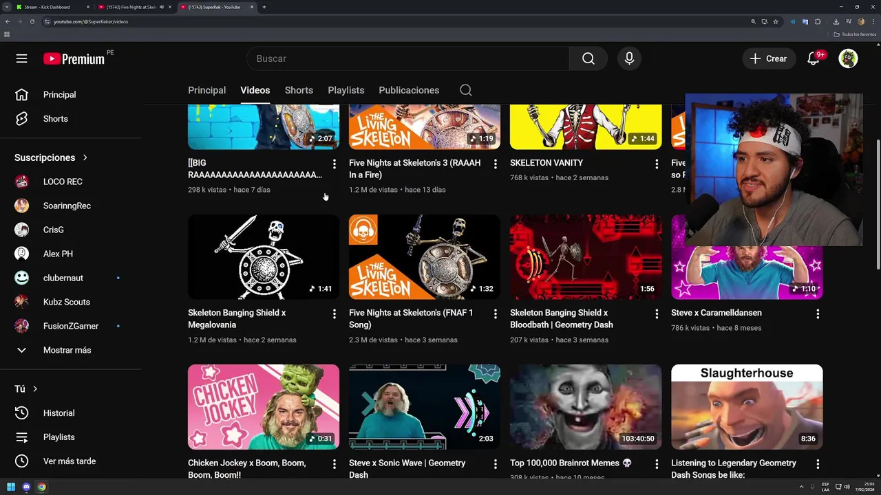Open Discord icon in taskbar
Image resolution: width=881 pixels, height=495 pixels.
pyautogui.click(x=26, y=487)
